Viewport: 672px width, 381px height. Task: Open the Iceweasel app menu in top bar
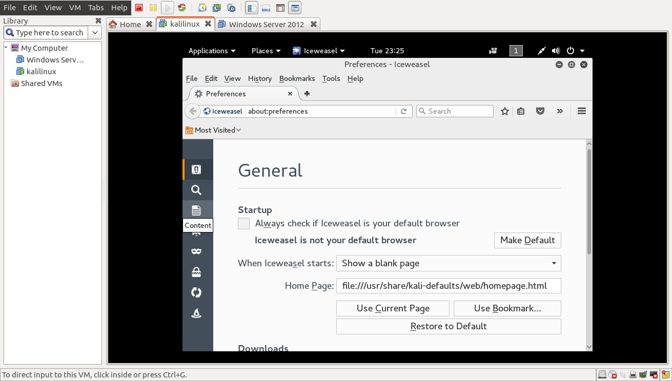tap(319, 51)
